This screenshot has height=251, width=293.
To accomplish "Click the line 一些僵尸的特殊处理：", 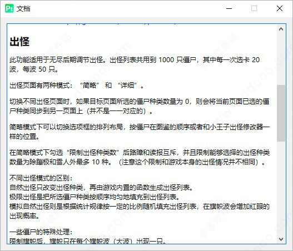I will pos(41,232).
